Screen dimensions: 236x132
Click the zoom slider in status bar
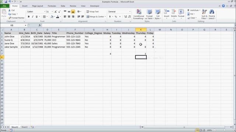click(x=224, y=130)
